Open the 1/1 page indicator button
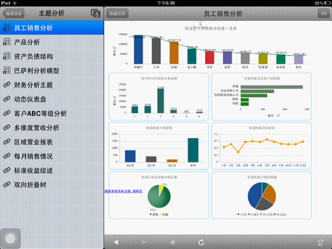 click(323, 13)
